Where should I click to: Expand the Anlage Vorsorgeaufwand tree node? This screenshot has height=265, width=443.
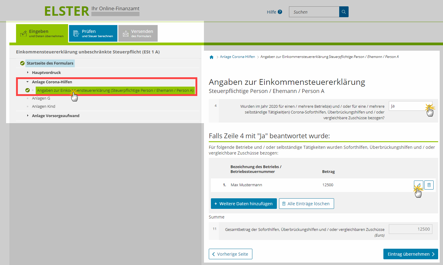click(28, 116)
